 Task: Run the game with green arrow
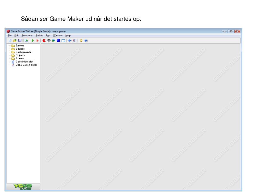33,40
